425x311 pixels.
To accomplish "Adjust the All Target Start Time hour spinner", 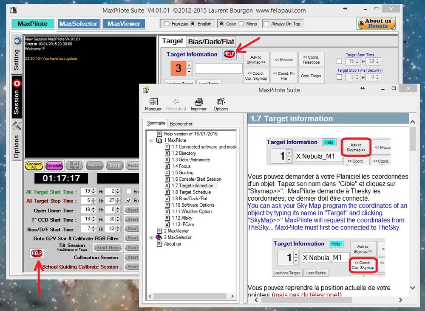I will (93, 191).
